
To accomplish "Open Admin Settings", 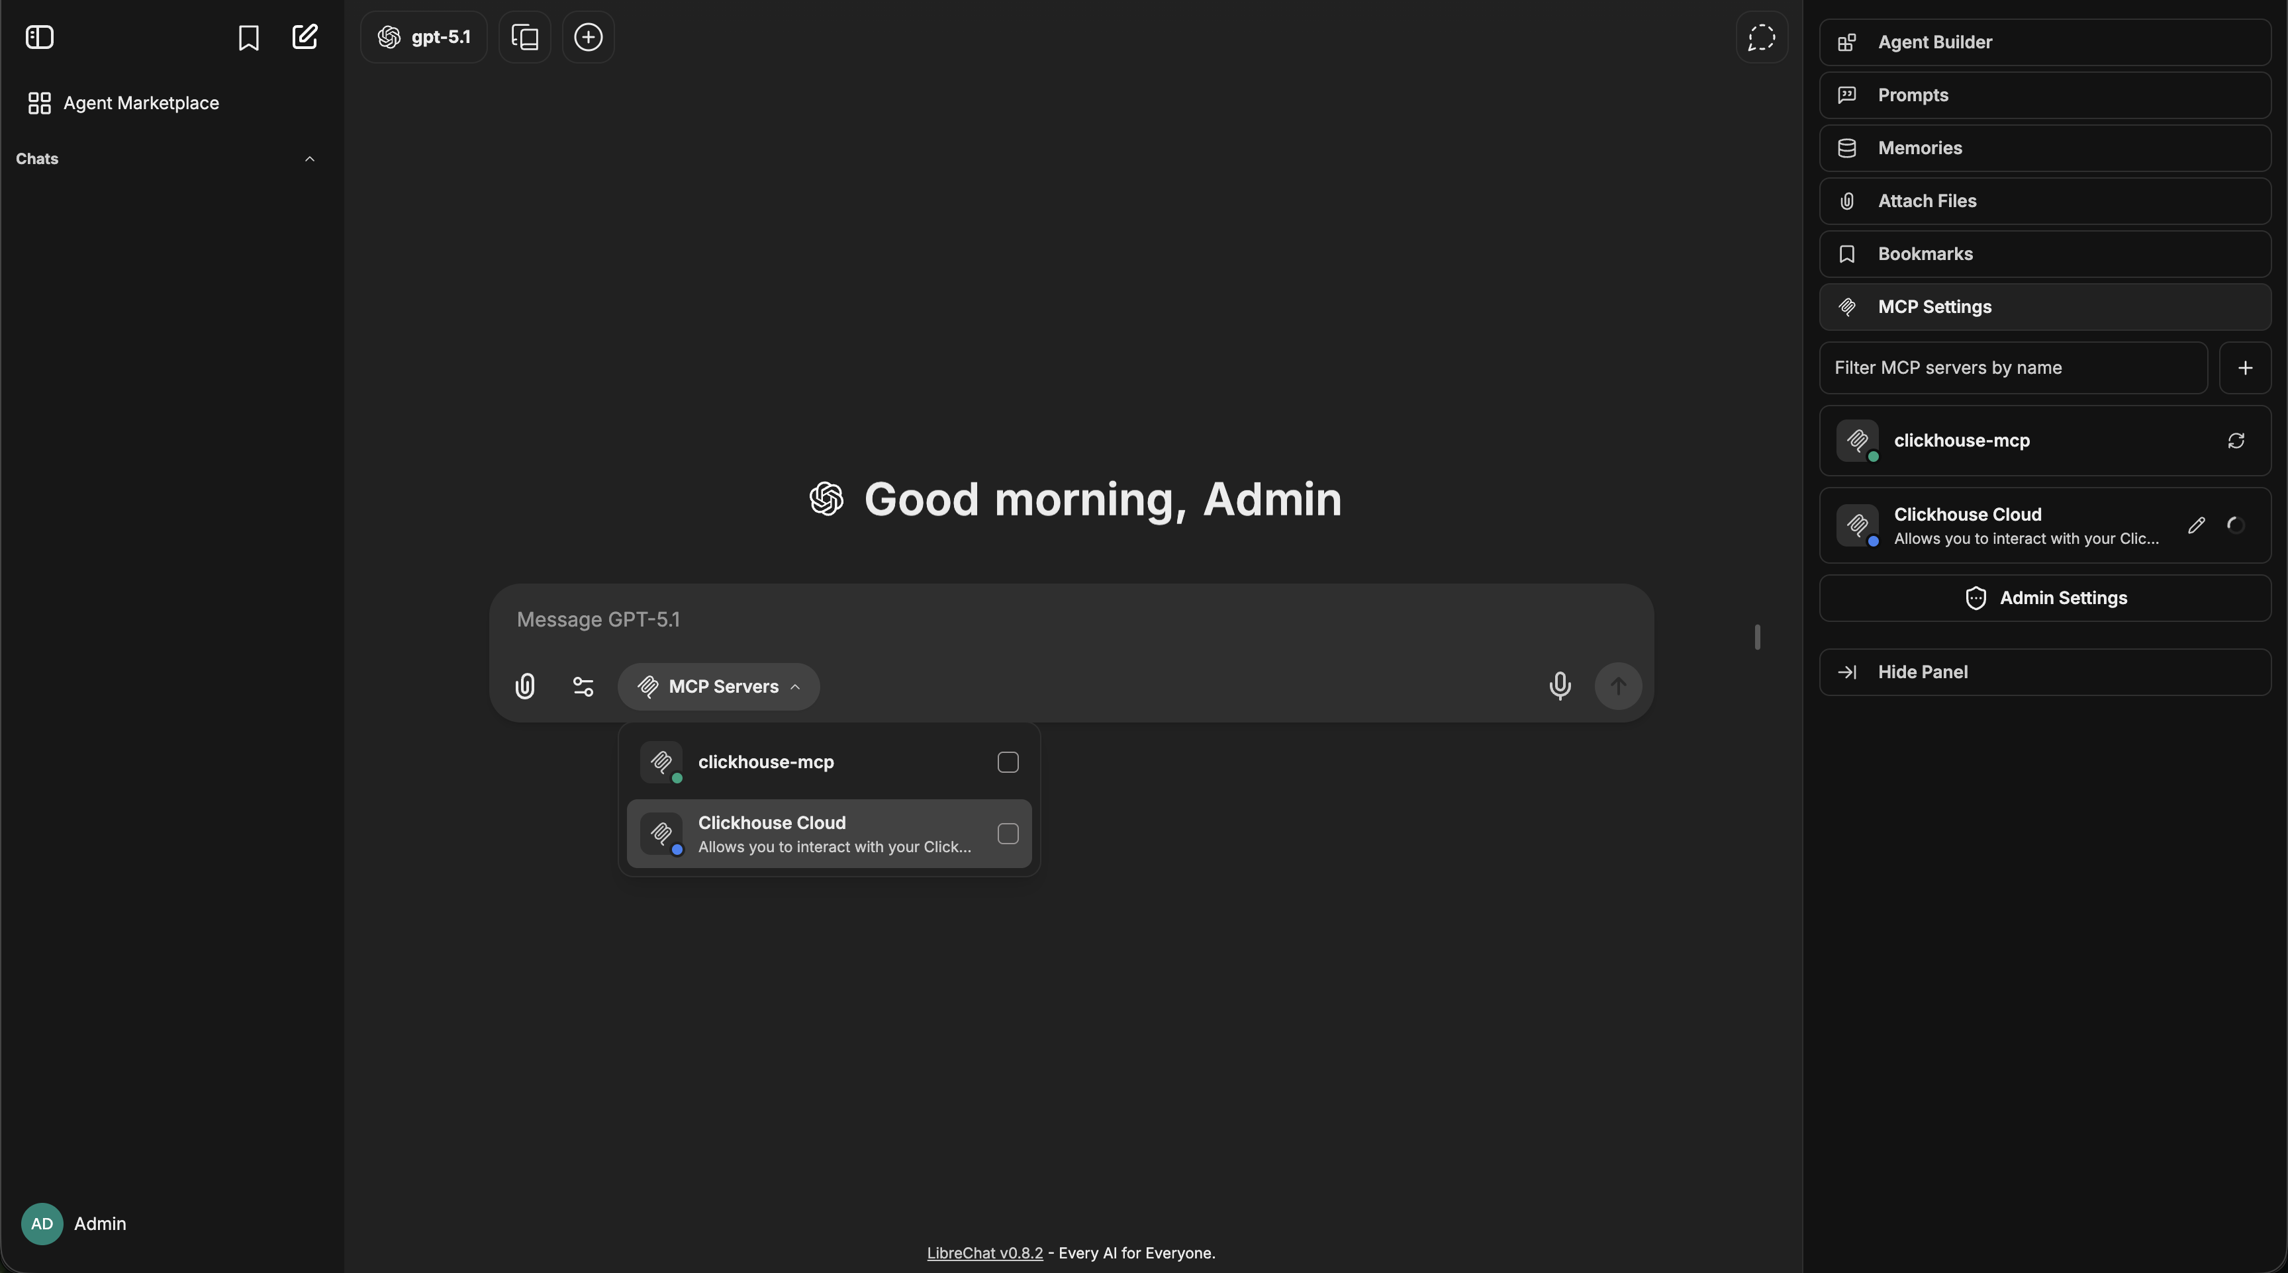I will [2044, 597].
